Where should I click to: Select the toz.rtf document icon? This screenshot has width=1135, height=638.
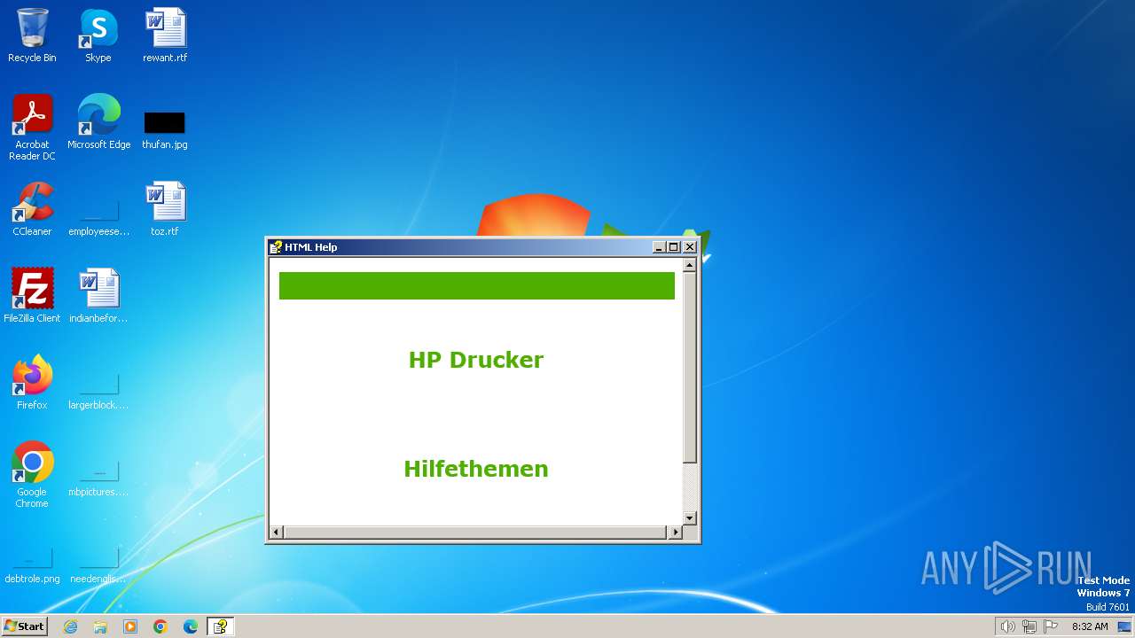coord(165,208)
